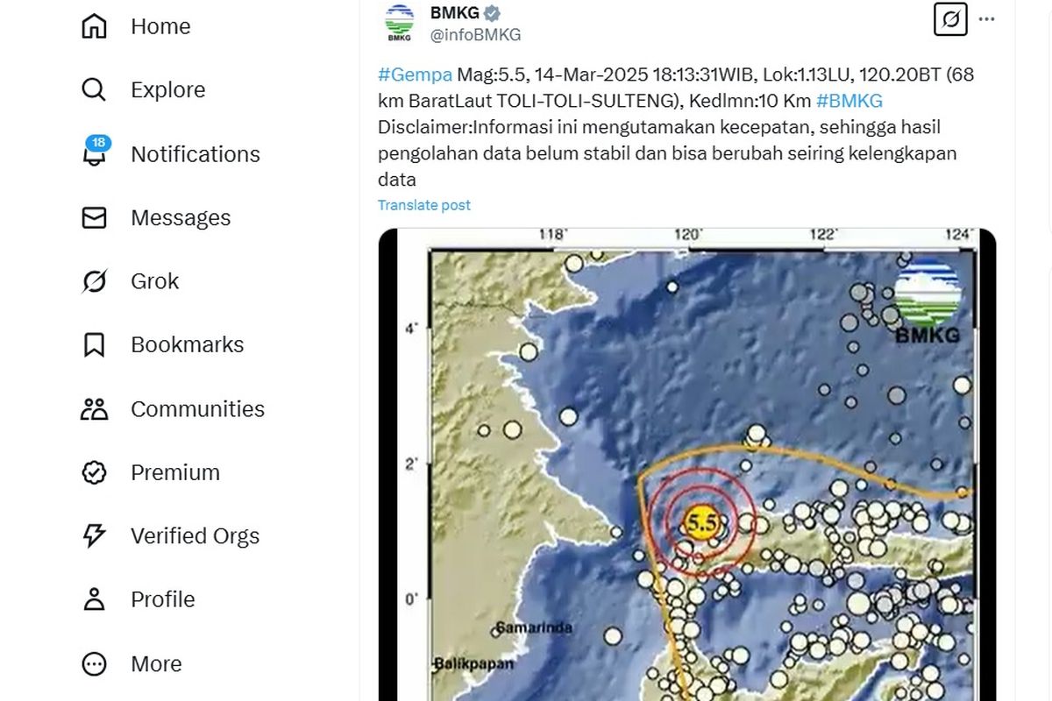1052x701 pixels.
Task: Open Verified Orgs
Action: click(195, 535)
